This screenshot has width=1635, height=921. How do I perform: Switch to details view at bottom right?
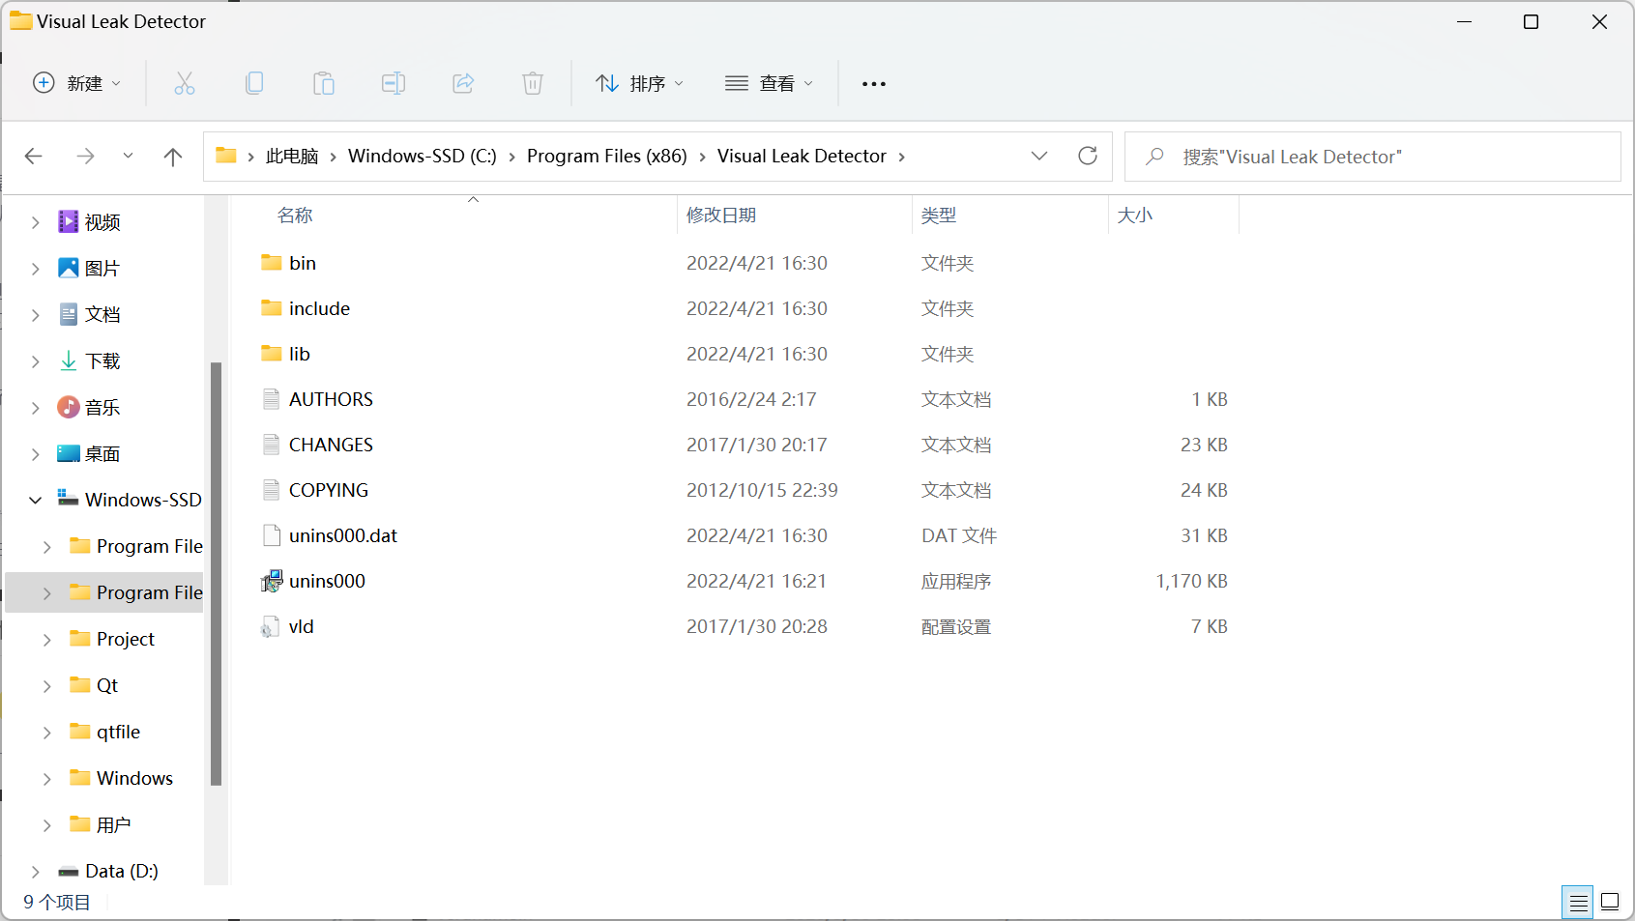(1578, 902)
